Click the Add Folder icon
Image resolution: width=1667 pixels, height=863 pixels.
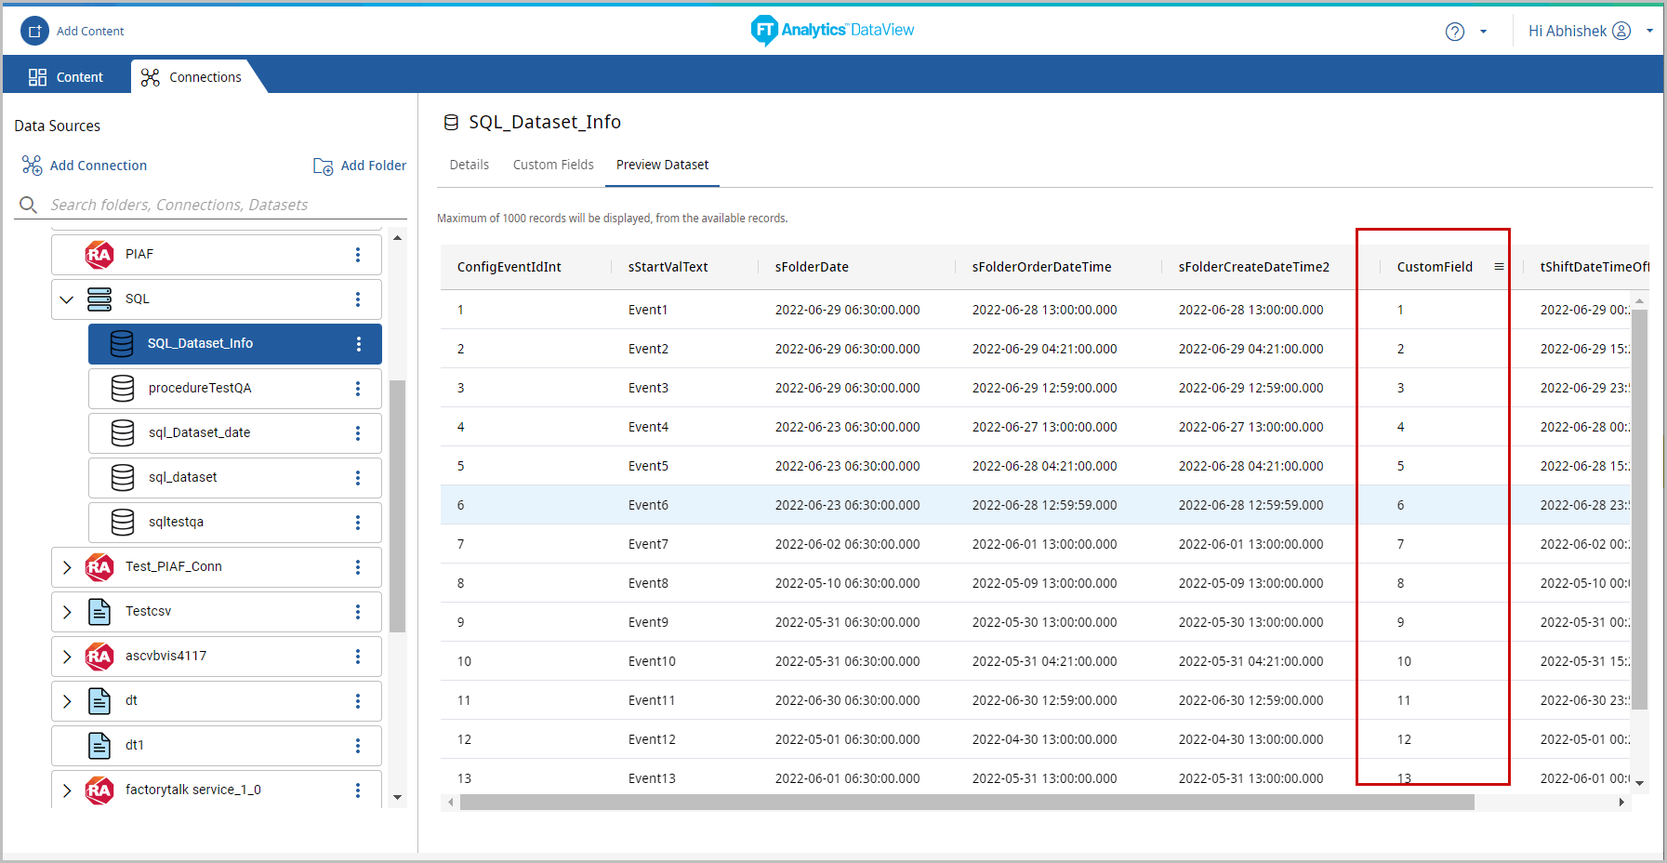pos(323,166)
